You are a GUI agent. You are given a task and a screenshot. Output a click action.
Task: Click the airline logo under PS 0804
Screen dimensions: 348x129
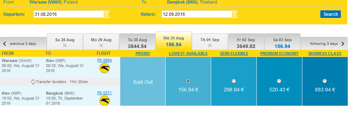tap(105, 68)
